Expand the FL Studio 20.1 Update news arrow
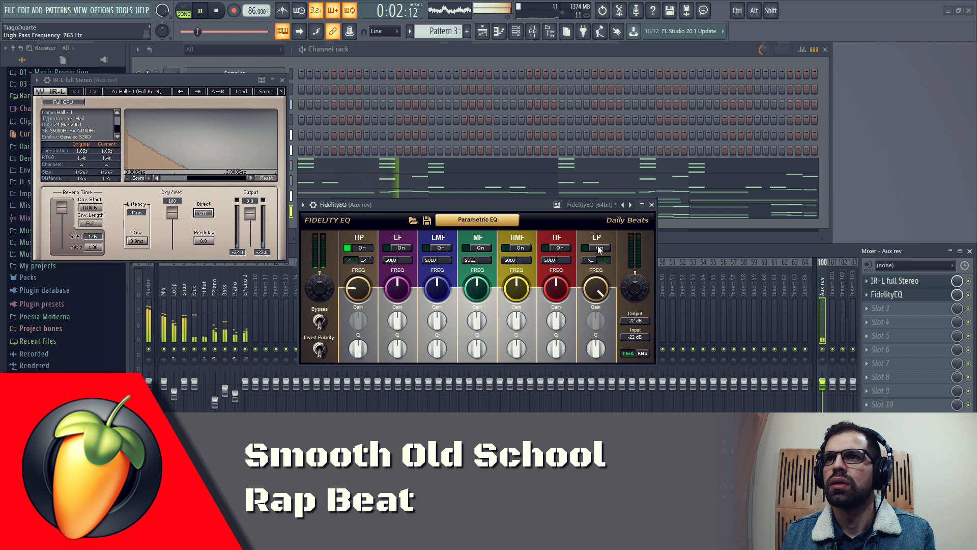The height and width of the screenshot is (550, 977). [x=723, y=32]
